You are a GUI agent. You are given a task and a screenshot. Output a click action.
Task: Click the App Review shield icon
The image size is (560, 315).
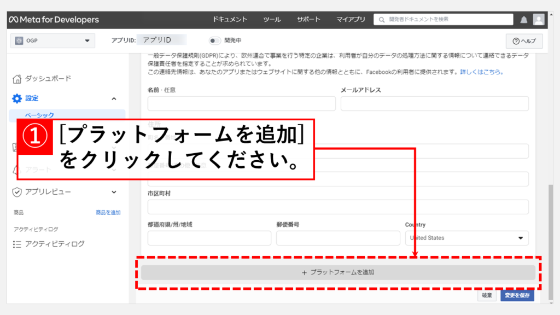point(17,192)
